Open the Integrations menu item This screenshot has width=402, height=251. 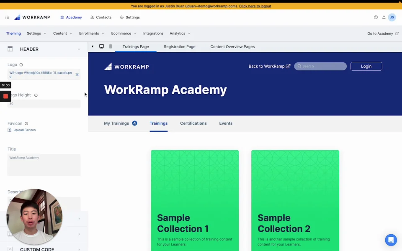153,33
